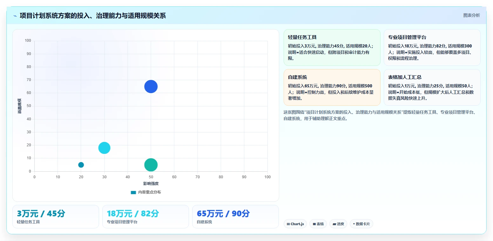
Task: Click the x-axis tick label 50
Action: 151,177
